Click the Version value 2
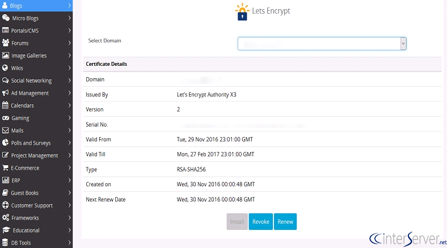Image resolution: width=447 pixels, height=248 pixels. pyautogui.click(x=178, y=110)
